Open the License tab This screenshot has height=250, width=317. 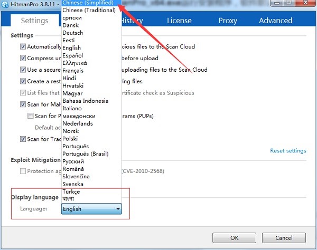coord(179,21)
